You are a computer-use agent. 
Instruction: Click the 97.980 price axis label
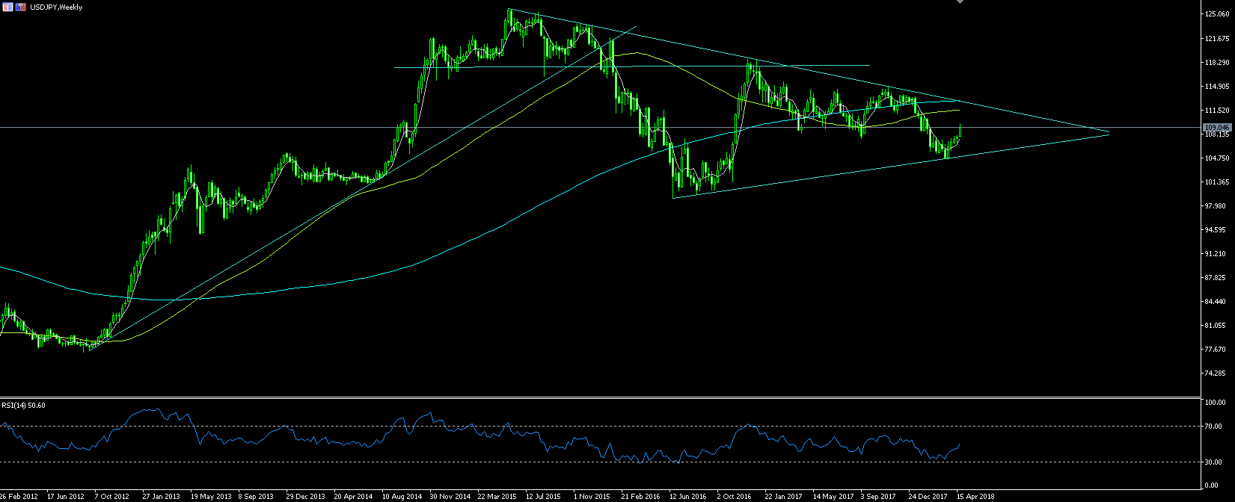1216,205
